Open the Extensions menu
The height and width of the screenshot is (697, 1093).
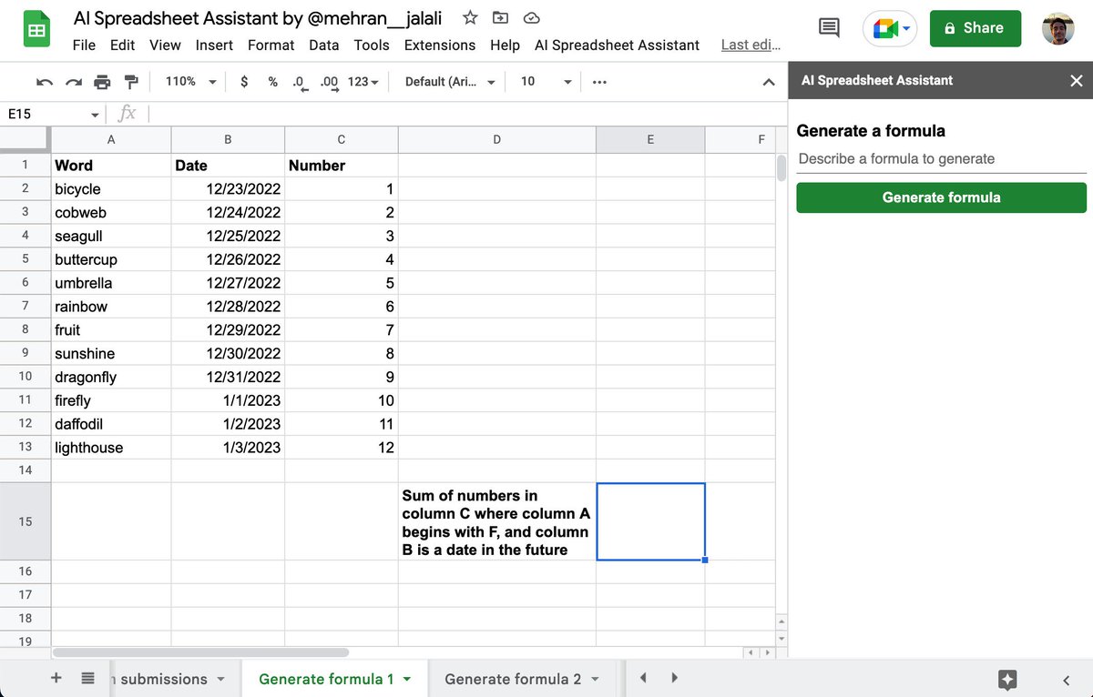[440, 45]
